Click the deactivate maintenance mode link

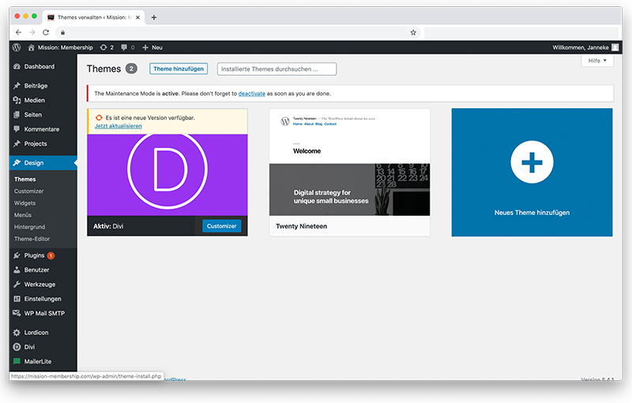252,93
